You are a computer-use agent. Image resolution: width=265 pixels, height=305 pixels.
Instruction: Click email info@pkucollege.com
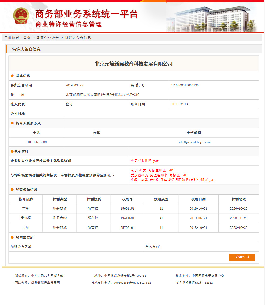tap(194, 142)
